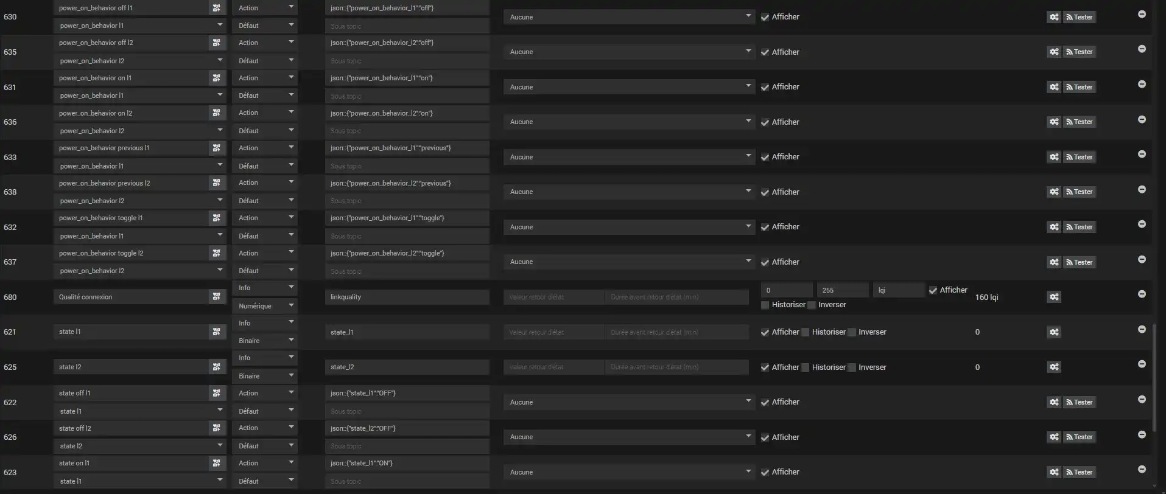The height and width of the screenshot is (494, 1166).
Task: Open linked-info dropdown under power_on_behavior toggle l1
Action: (x=140, y=236)
